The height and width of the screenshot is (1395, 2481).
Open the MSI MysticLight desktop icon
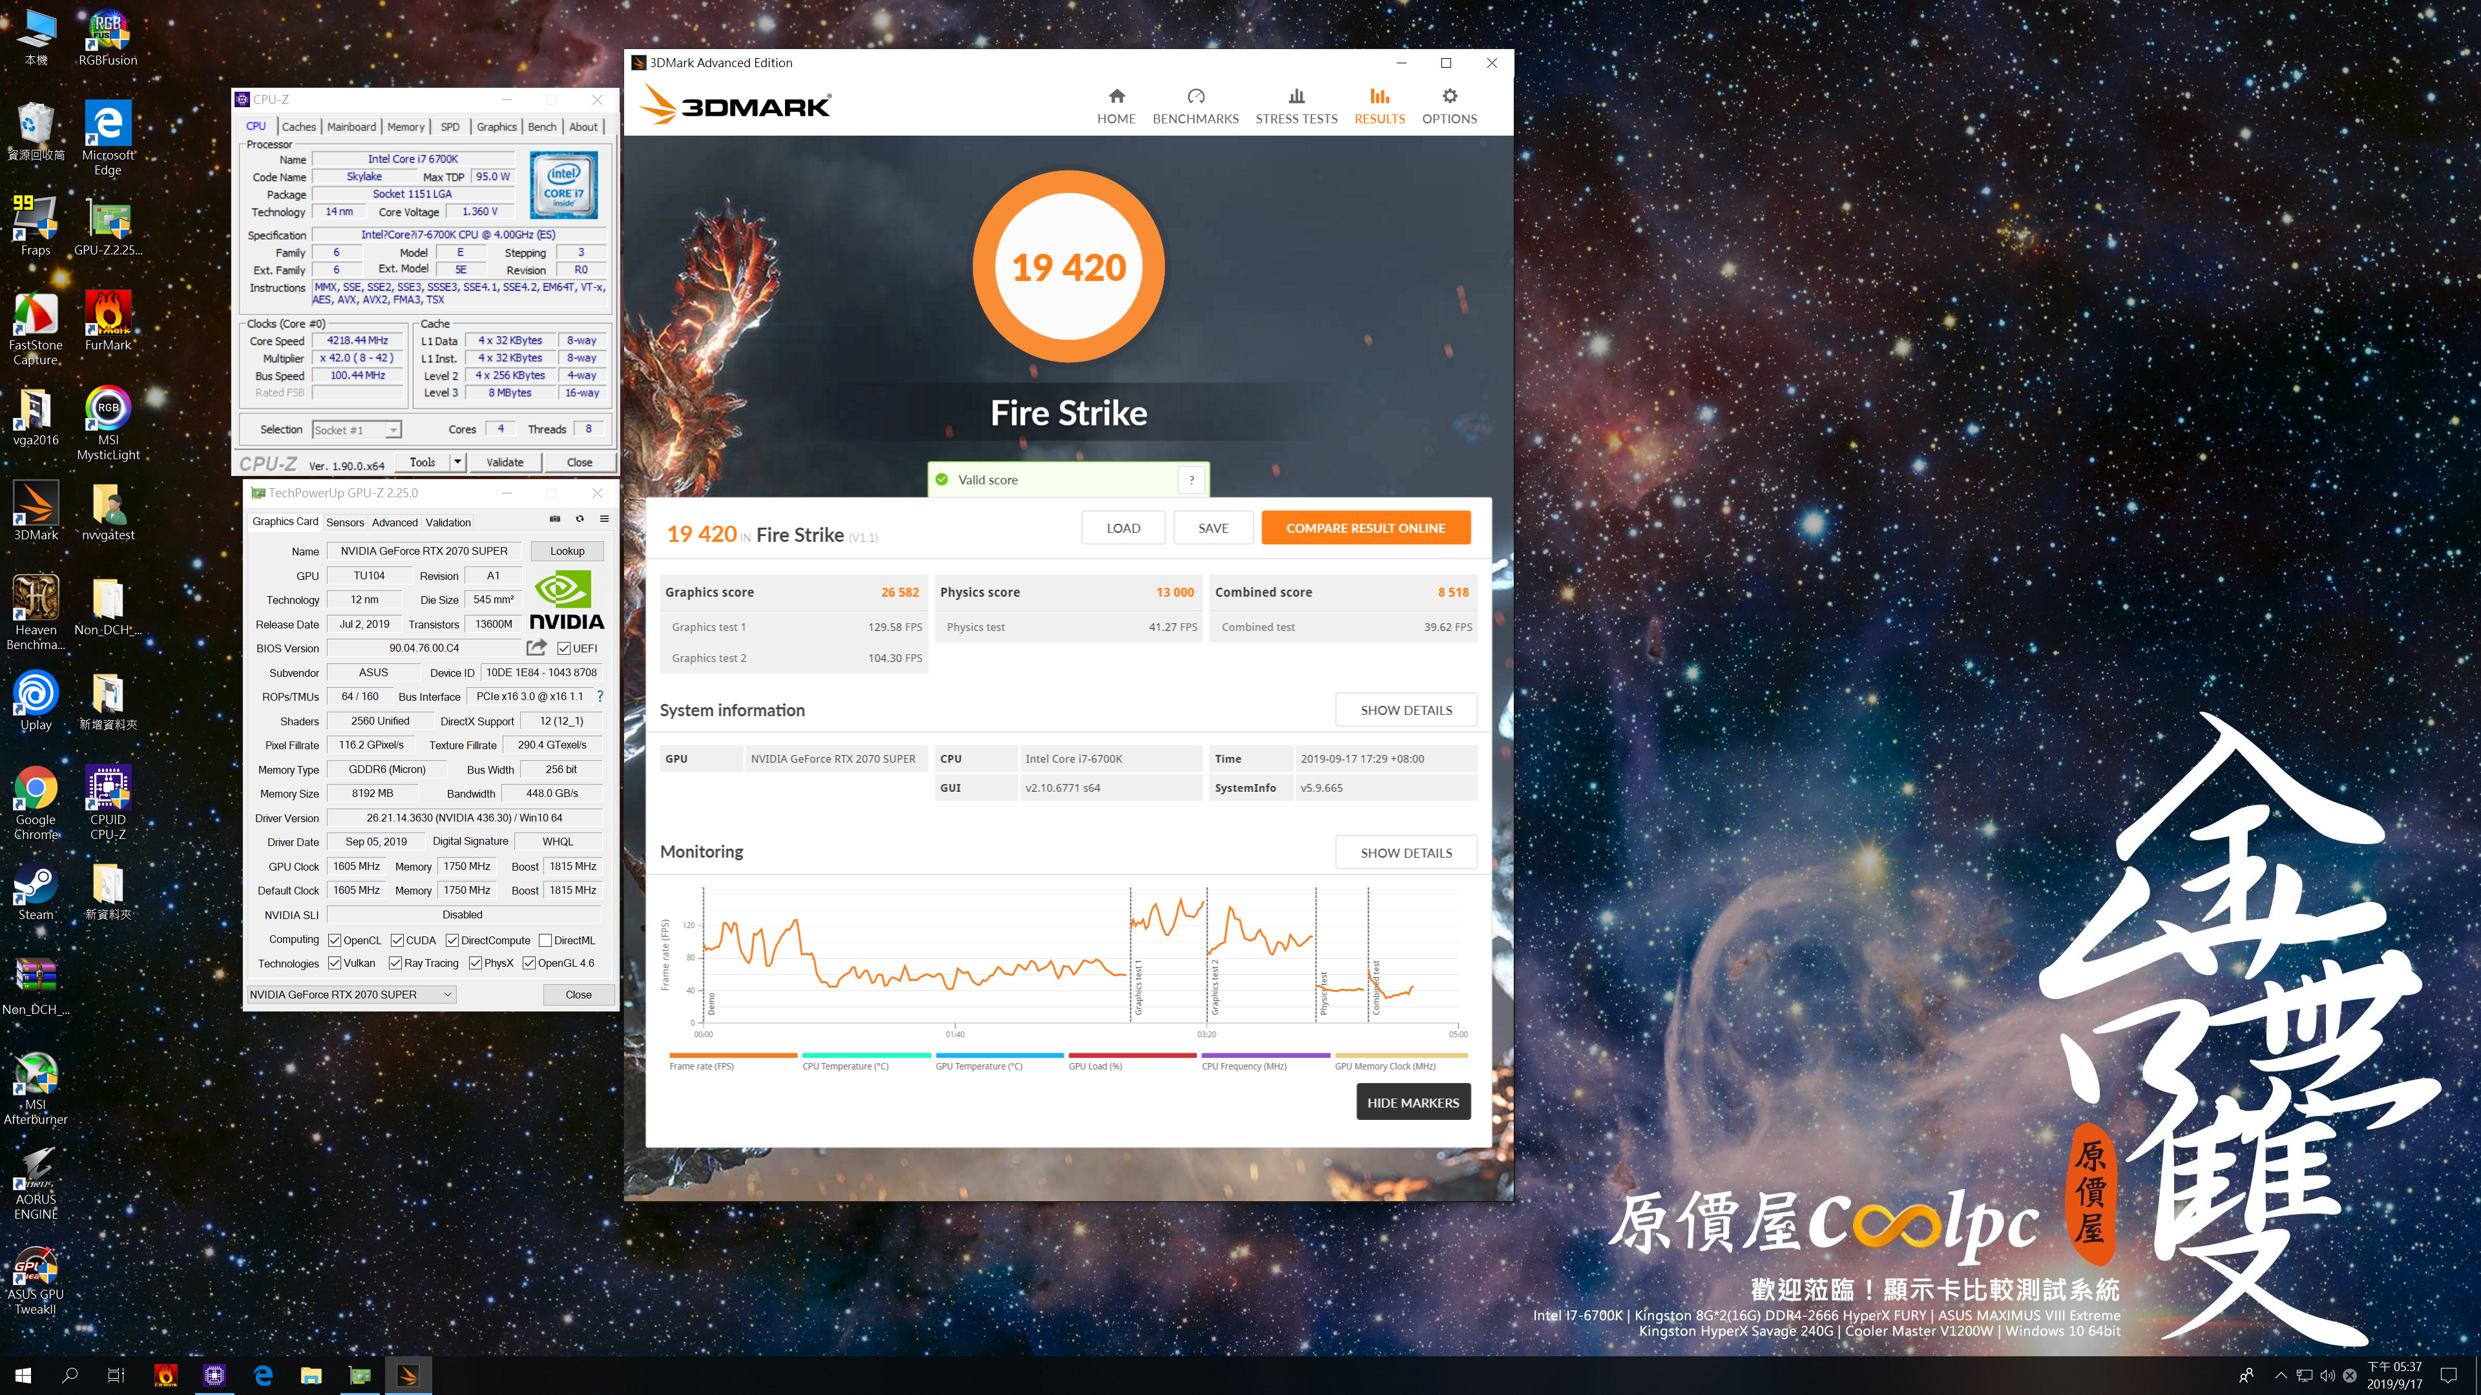(x=108, y=424)
